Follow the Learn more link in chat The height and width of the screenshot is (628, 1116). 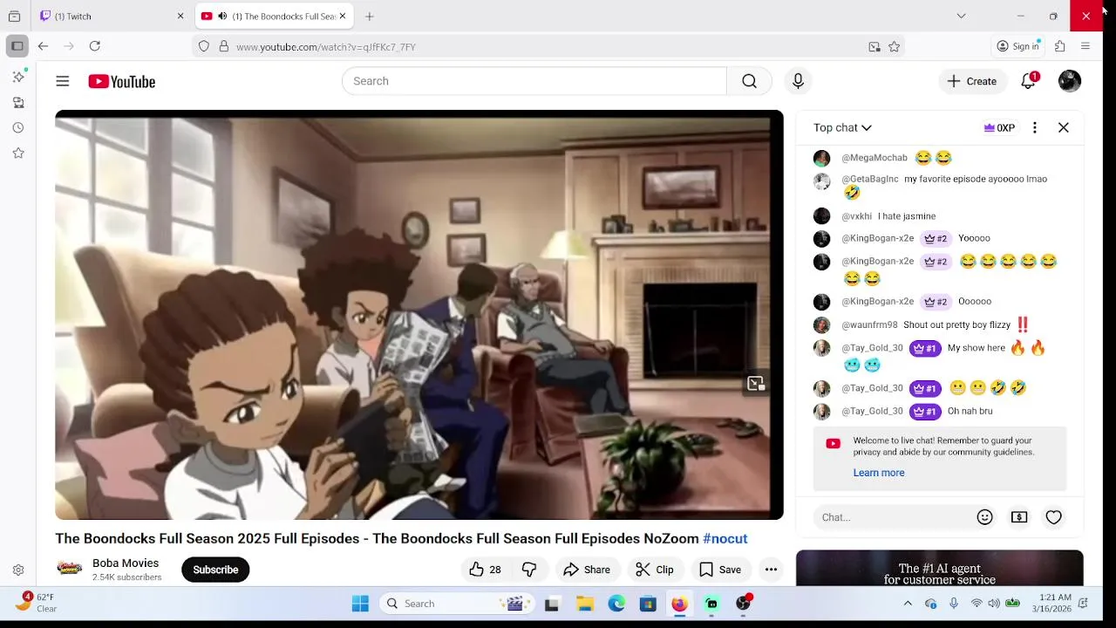tap(878, 473)
